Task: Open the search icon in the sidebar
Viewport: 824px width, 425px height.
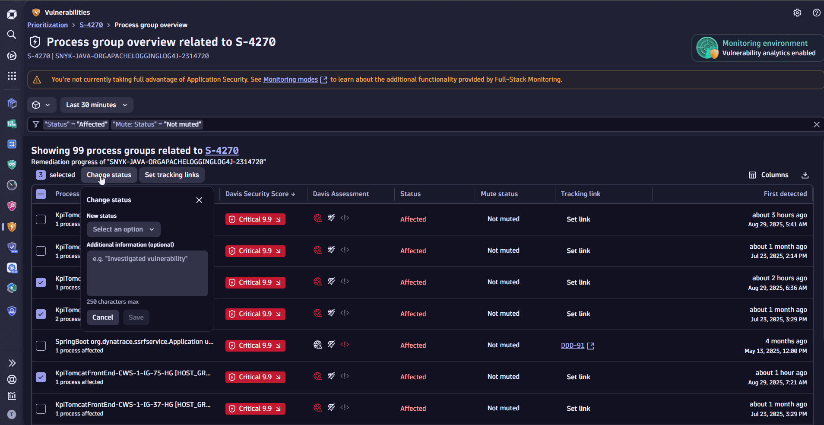Action: tap(12, 35)
